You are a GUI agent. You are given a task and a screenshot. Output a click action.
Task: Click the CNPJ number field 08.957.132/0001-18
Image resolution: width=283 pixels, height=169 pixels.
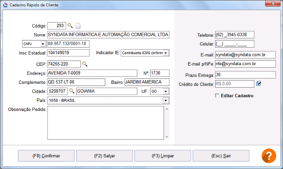[68, 44]
